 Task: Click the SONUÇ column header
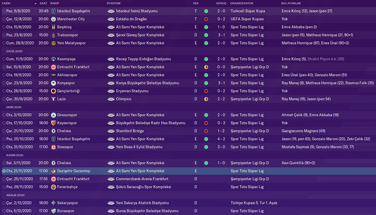point(221,3)
